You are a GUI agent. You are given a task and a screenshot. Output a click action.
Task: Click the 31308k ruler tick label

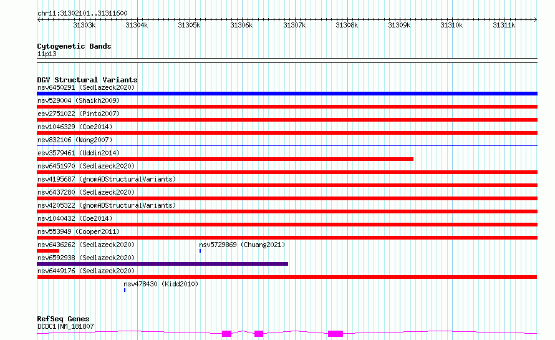[347, 25]
